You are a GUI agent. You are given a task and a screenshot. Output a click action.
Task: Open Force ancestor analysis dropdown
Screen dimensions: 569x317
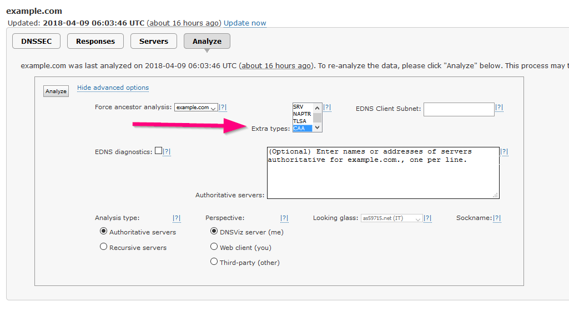(196, 107)
